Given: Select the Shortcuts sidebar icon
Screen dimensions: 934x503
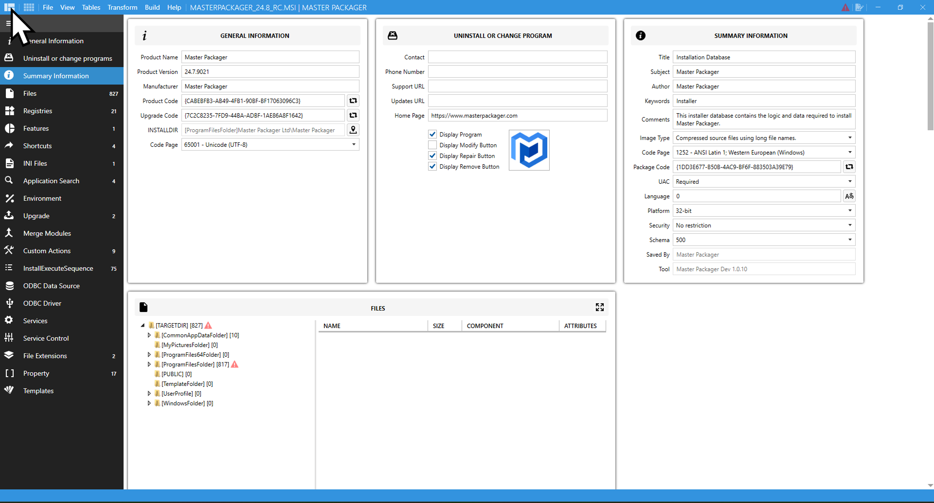Looking at the screenshot, I should (x=9, y=145).
